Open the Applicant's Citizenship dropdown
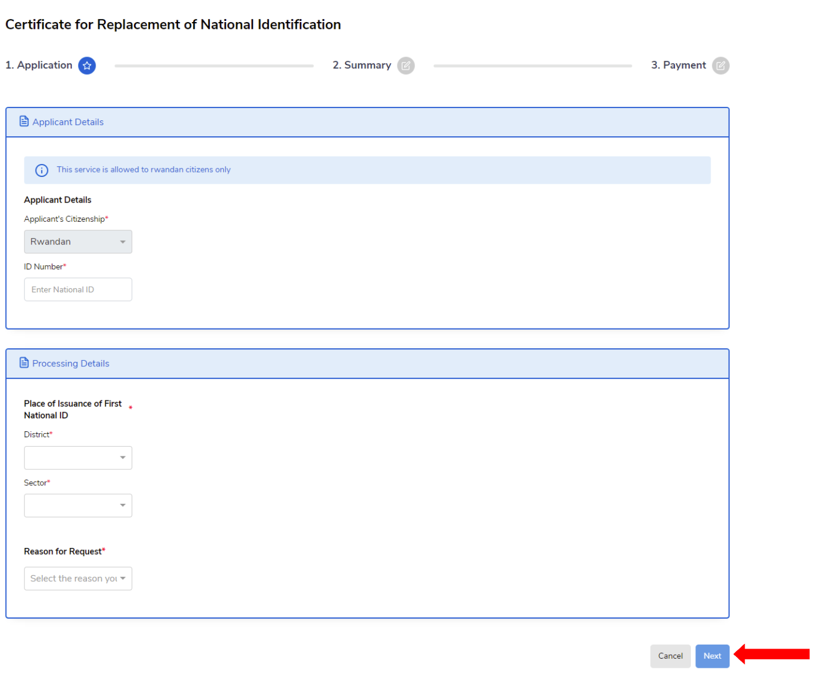This screenshot has width=813, height=674. (77, 241)
